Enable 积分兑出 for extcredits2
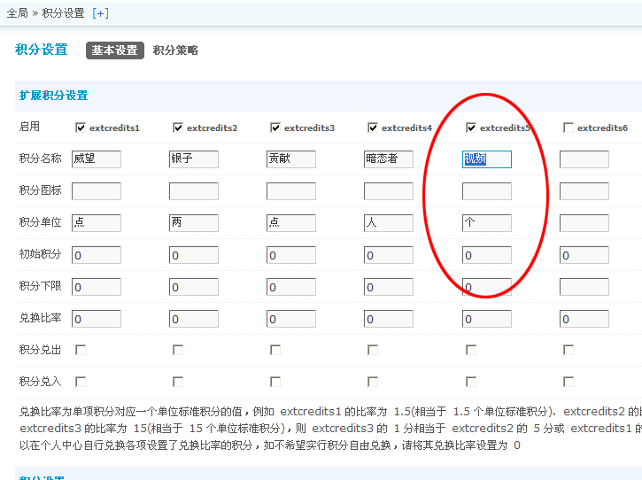This screenshot has width=642, height=480. click(x=178, y=350)
